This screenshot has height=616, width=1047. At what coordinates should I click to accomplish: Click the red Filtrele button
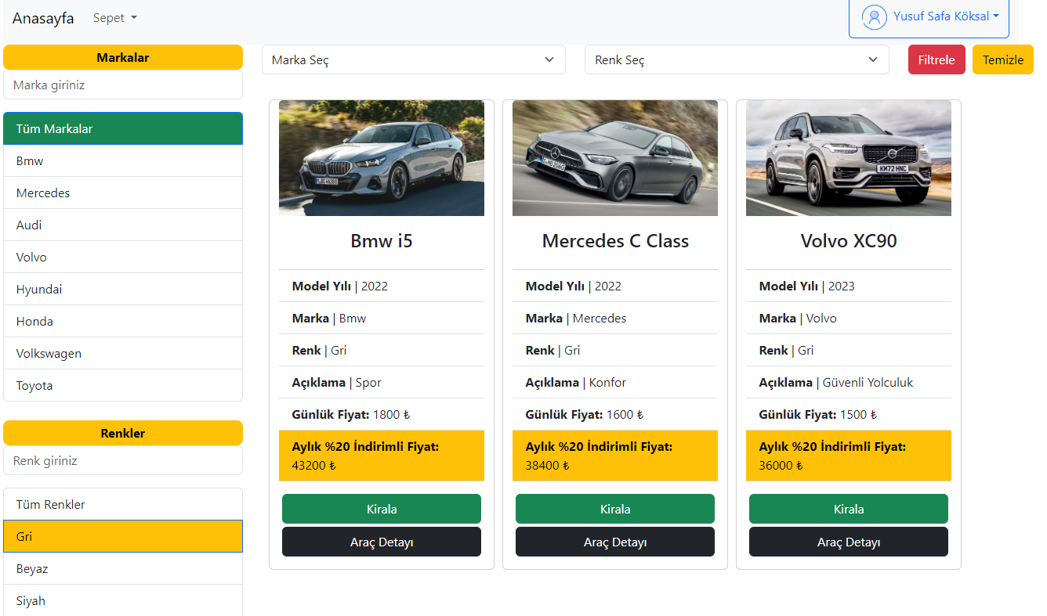[937, 59]
